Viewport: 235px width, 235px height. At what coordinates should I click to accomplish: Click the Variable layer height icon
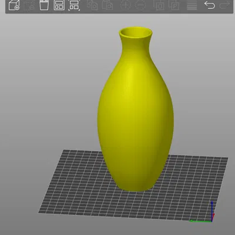coord(192,5)
